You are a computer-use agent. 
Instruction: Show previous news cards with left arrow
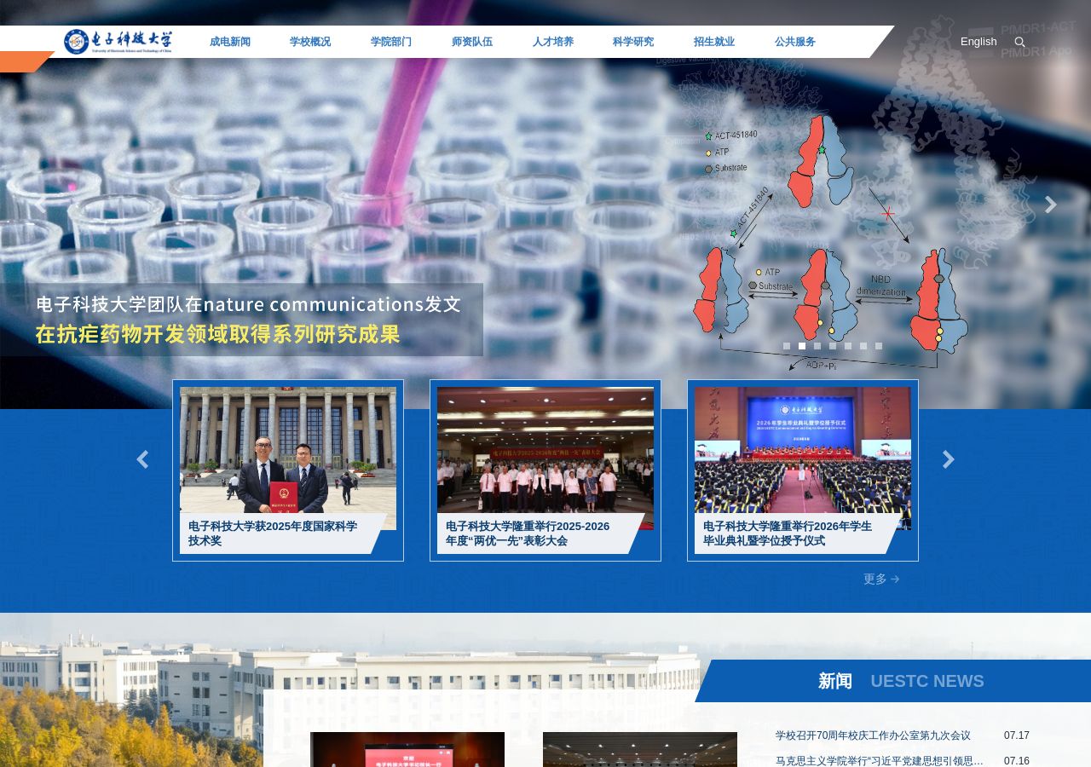tap(142, 459)
